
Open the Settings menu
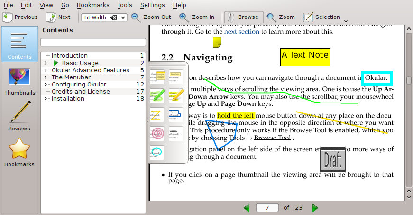pos(152,5)
